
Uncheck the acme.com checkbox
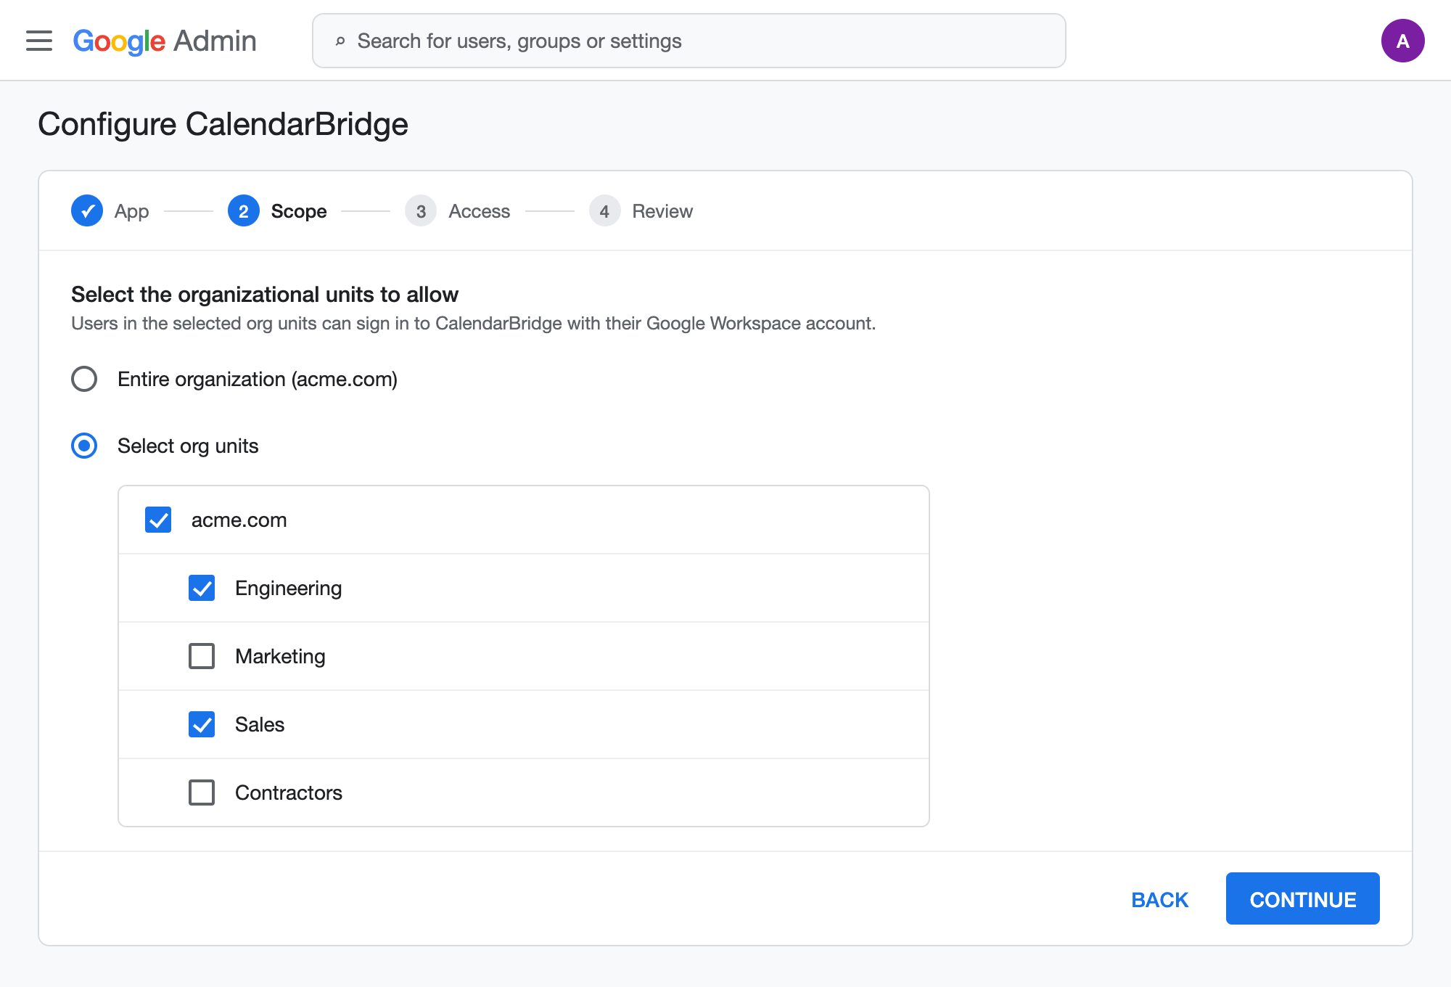point(158,520)
